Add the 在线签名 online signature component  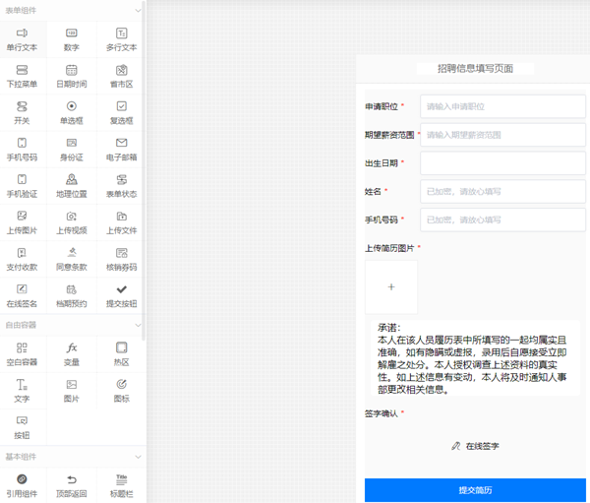click(23, 295)
